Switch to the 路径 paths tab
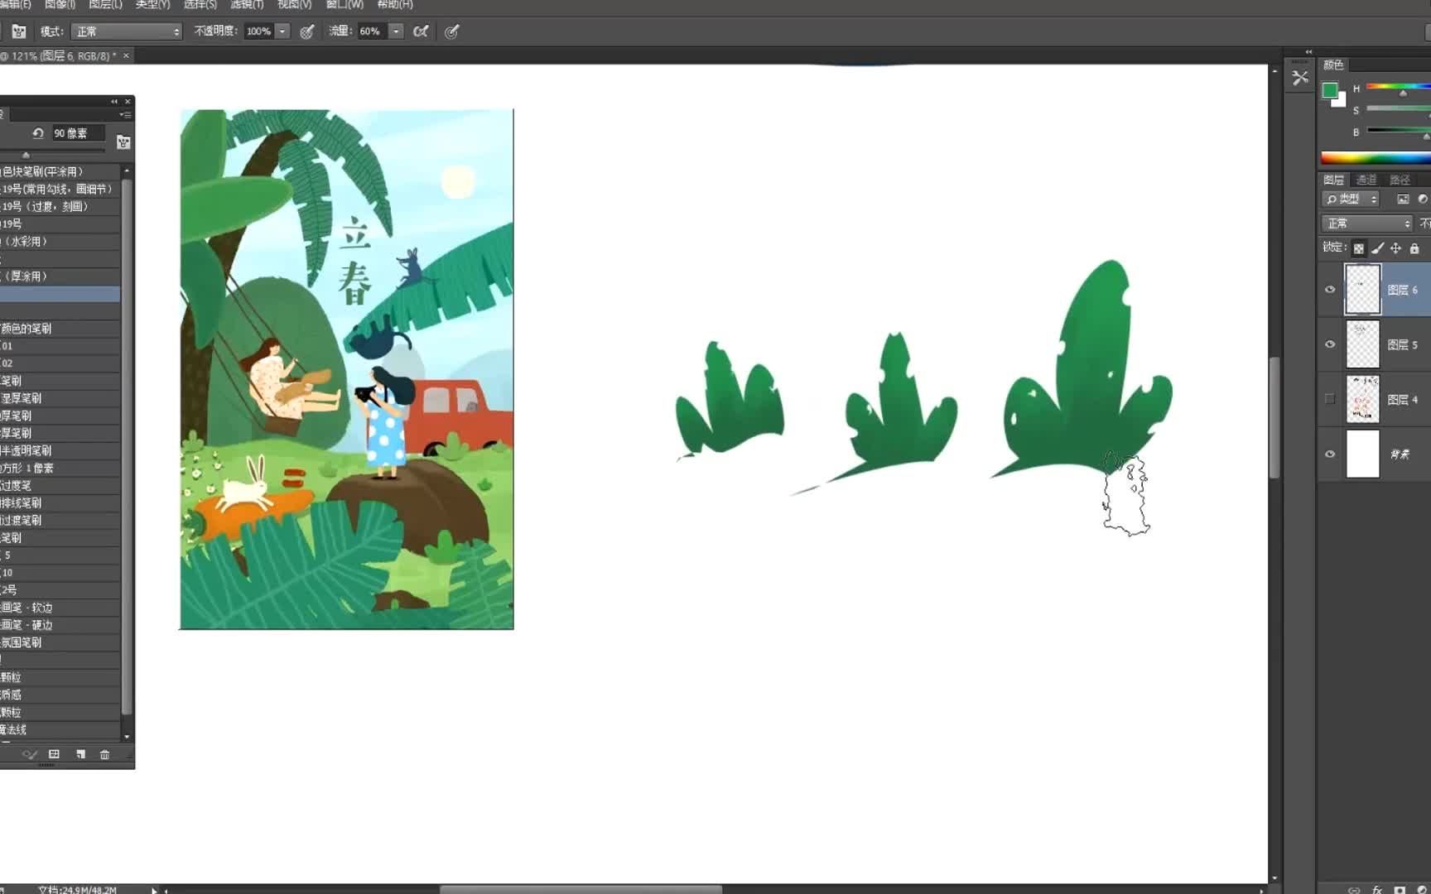Viewport: 1431px width, 894px height. (x=1400, y=180)
